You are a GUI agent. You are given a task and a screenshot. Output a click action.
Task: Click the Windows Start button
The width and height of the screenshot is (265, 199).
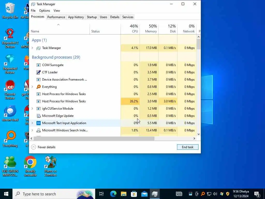click(x=6, y=194)
